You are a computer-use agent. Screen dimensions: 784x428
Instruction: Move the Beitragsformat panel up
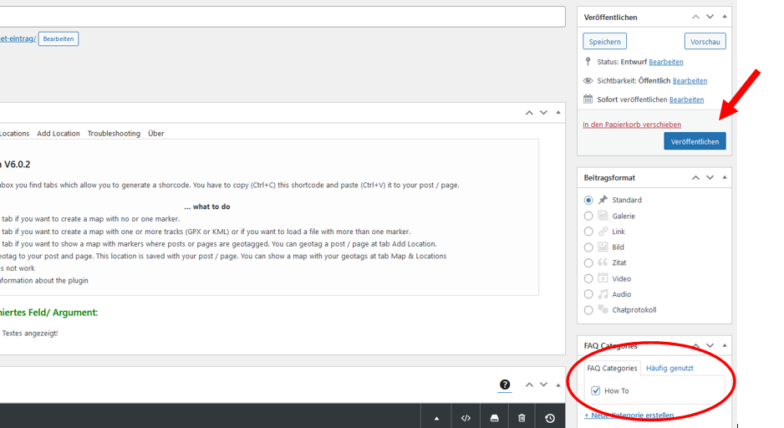click(695, 177)
